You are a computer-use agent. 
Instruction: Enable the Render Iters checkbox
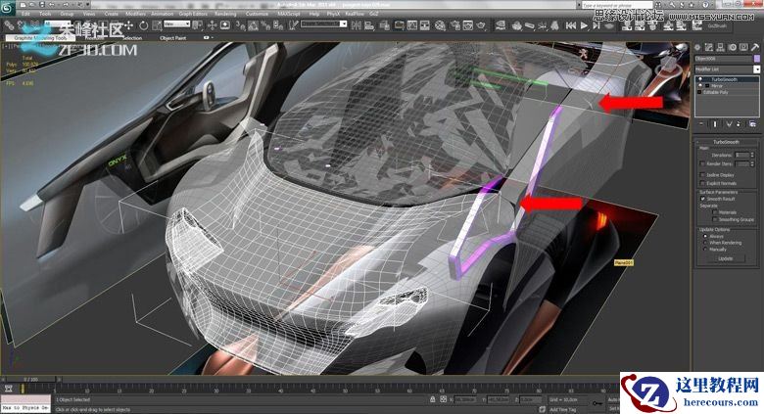click(x=702, y=163)
